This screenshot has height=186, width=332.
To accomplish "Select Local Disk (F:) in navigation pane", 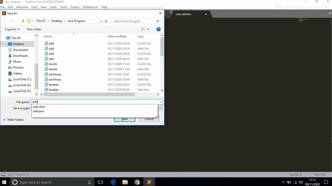I will (x=22, y=91).
